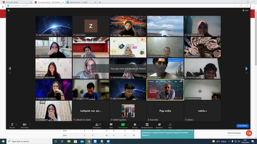
Task: Click the weather icon showing 28°C
Action: [213, 141]
